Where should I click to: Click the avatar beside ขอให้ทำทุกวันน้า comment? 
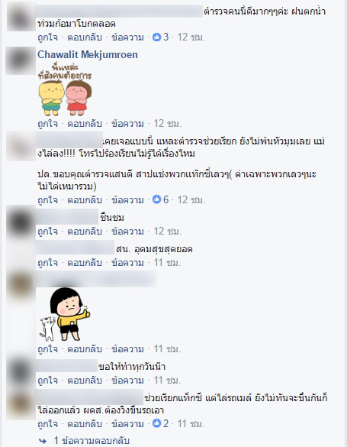coord(21,372)
